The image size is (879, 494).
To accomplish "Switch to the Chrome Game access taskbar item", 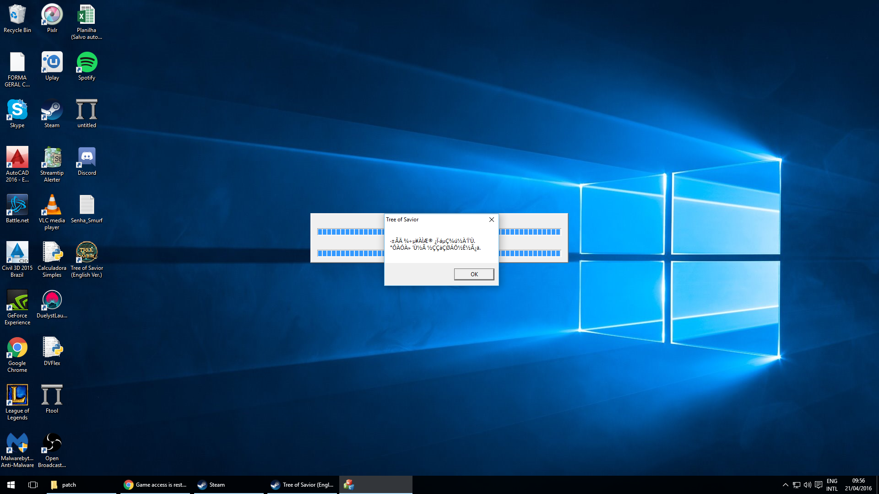I will point(156,485).
